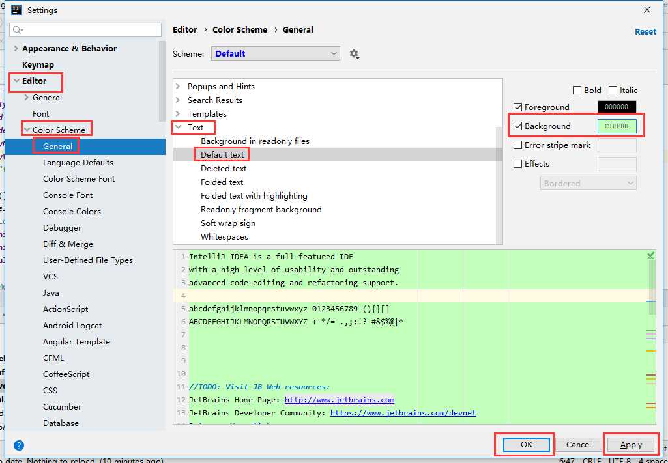Image resolution: width=668 pixels, height=463 pixels.
Task: Open Console Colors page
Action: [x=72, y=211]
